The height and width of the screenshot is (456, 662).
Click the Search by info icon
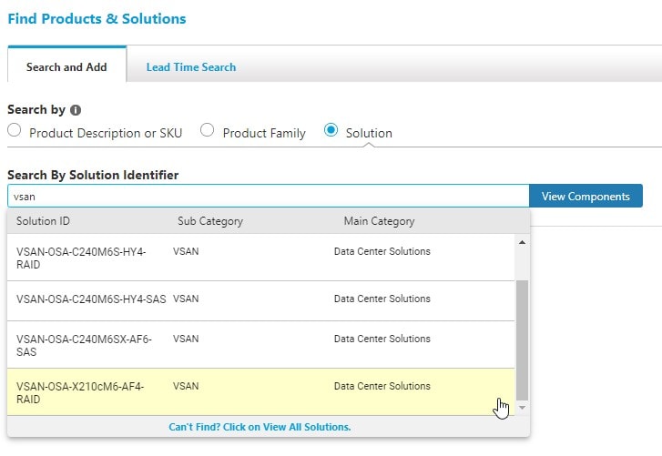pos(76,110)
